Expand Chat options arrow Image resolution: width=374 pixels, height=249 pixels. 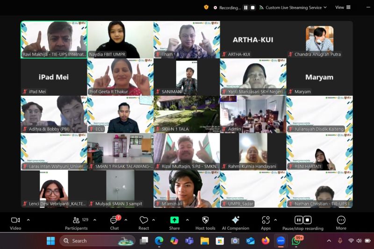pos(126,220)
